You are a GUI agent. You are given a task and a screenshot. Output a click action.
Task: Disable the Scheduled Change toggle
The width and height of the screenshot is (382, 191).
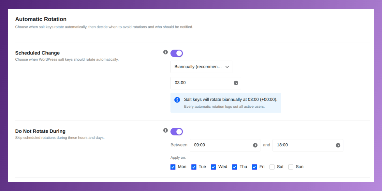[177, 54]
